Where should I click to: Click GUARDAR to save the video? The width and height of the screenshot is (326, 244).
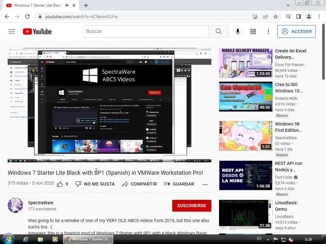click(x=179, y=184)
